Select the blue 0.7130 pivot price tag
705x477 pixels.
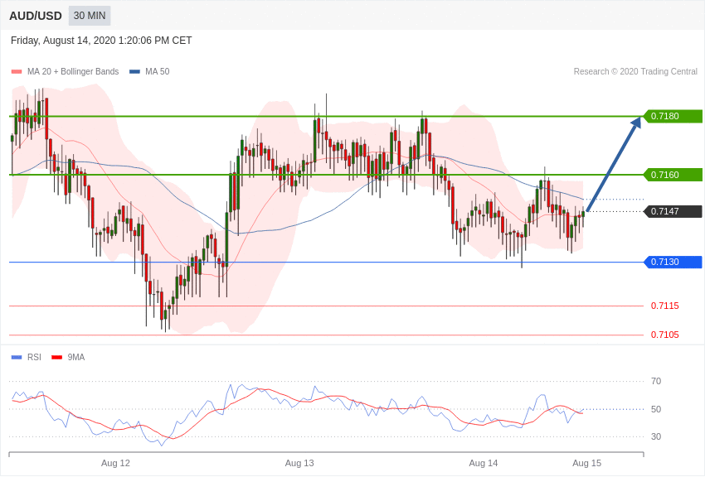pos(673,262)
